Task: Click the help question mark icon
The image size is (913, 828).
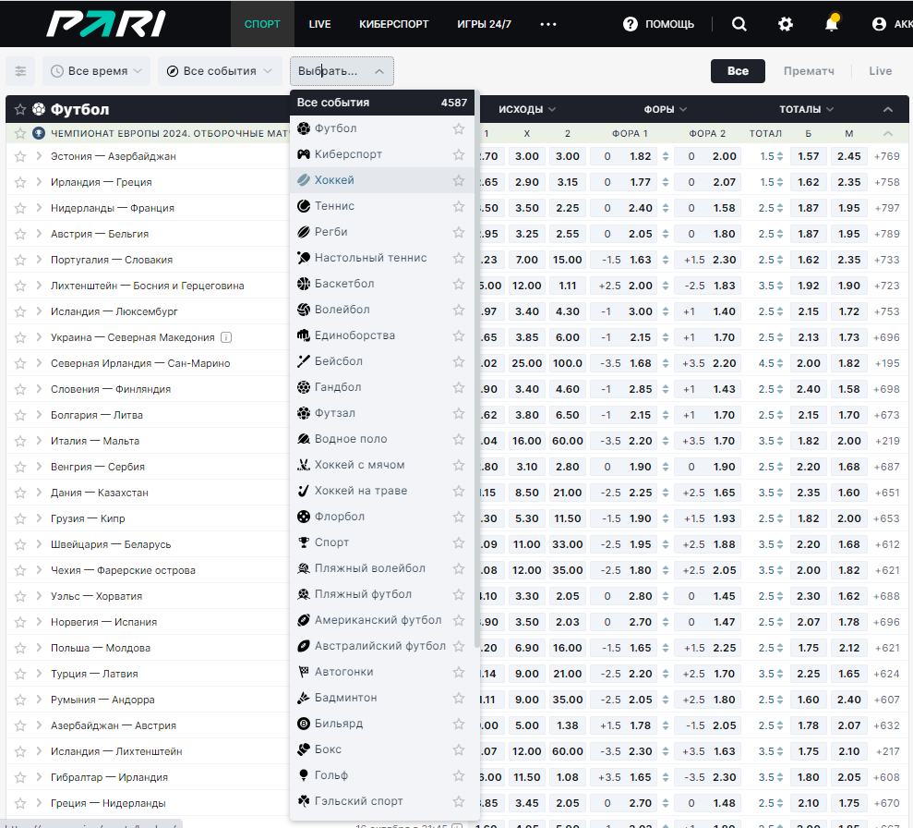Action: pyautogui.click(x=630, y=24)
